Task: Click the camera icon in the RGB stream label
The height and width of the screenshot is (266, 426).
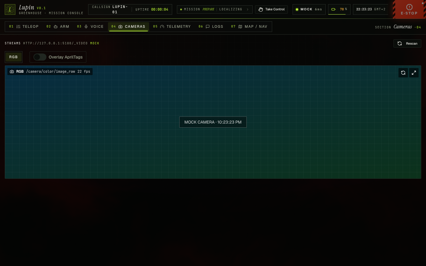Action: (12, 72)
